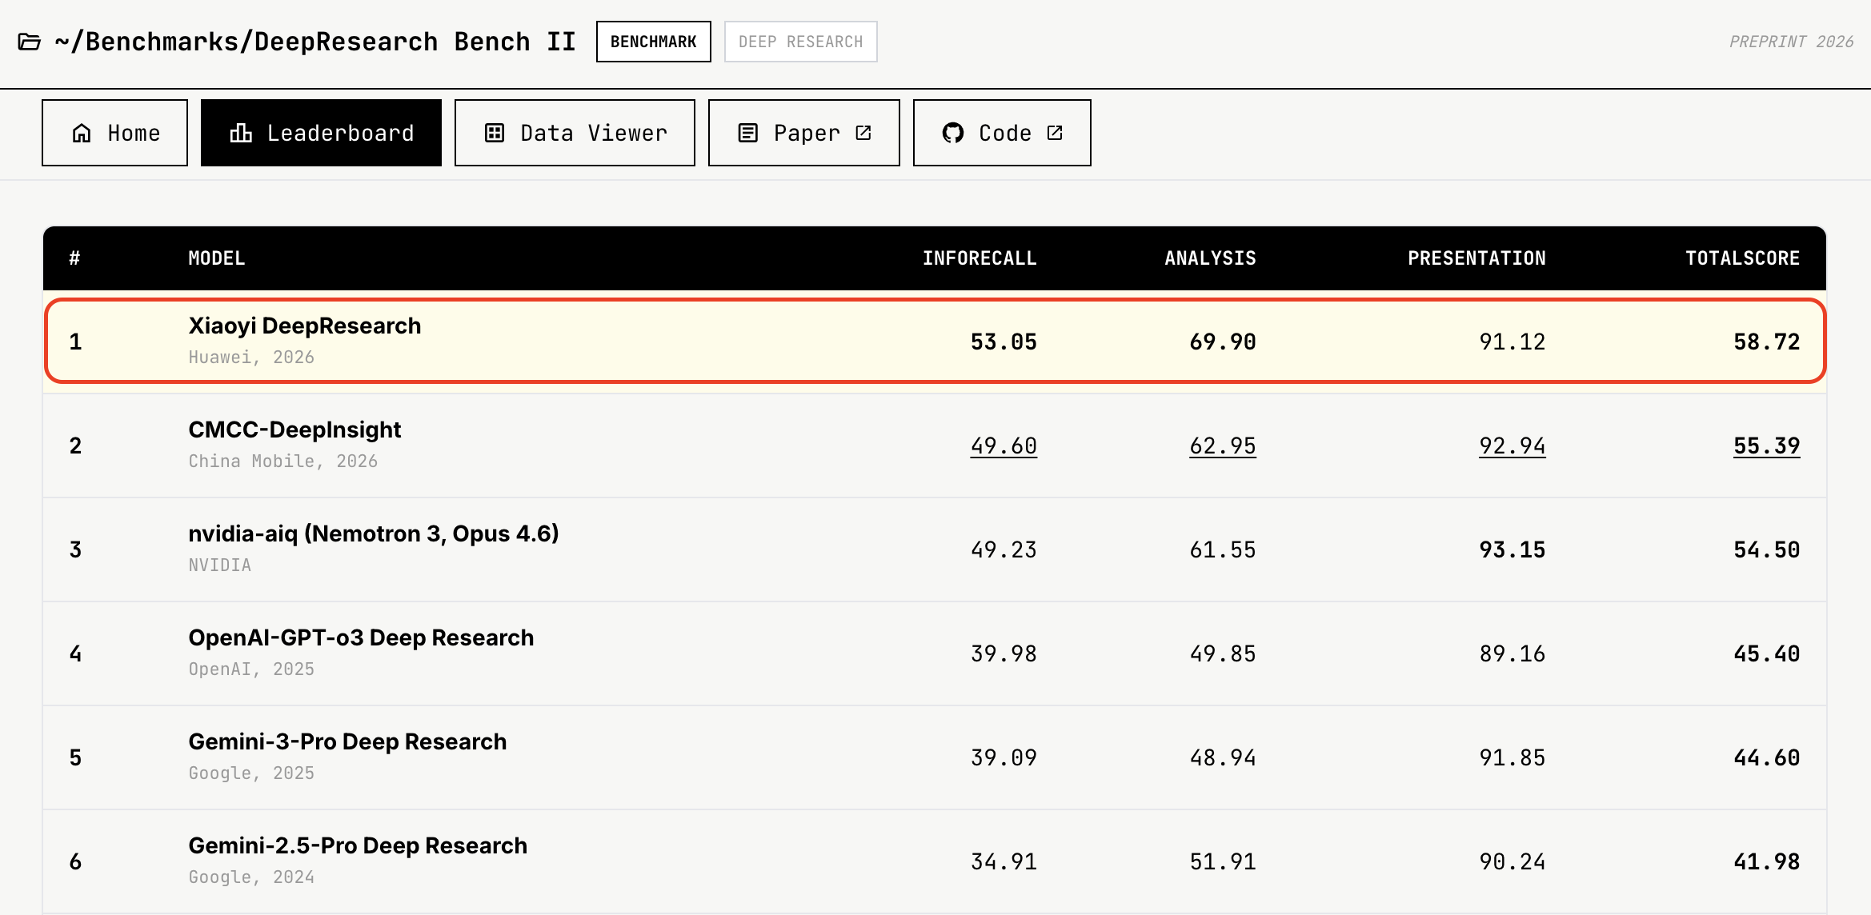Click Gemini-3-Pro total score 44.60
The height and width of the screenshot is (915, 1871).
pyautogui.click(x=1766, y=758)
